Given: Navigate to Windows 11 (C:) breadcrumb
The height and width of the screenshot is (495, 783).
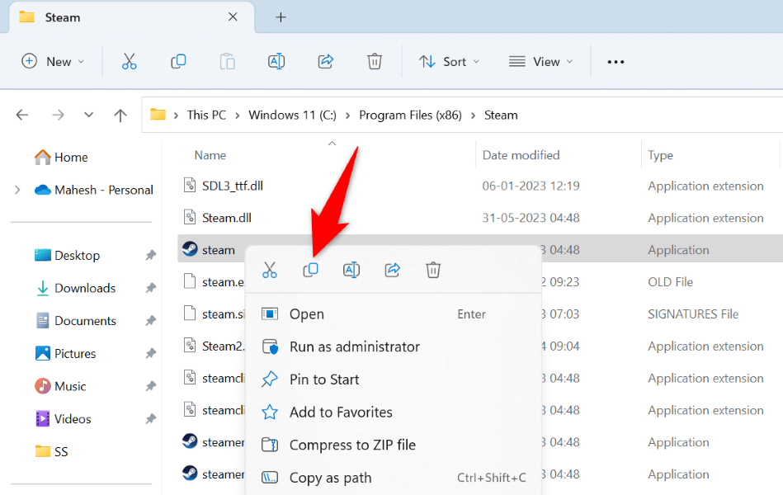Looking at the screenshot, I should [293, 115].
